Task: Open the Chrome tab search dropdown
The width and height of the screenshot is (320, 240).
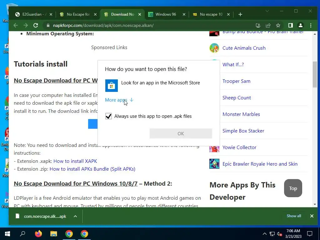Action: point(267,11)
